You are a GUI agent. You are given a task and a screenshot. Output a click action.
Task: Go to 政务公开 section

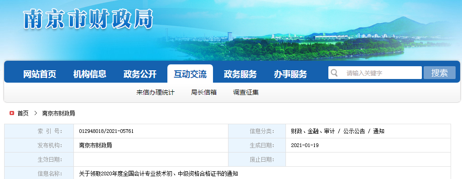click(x=140, y=74)
